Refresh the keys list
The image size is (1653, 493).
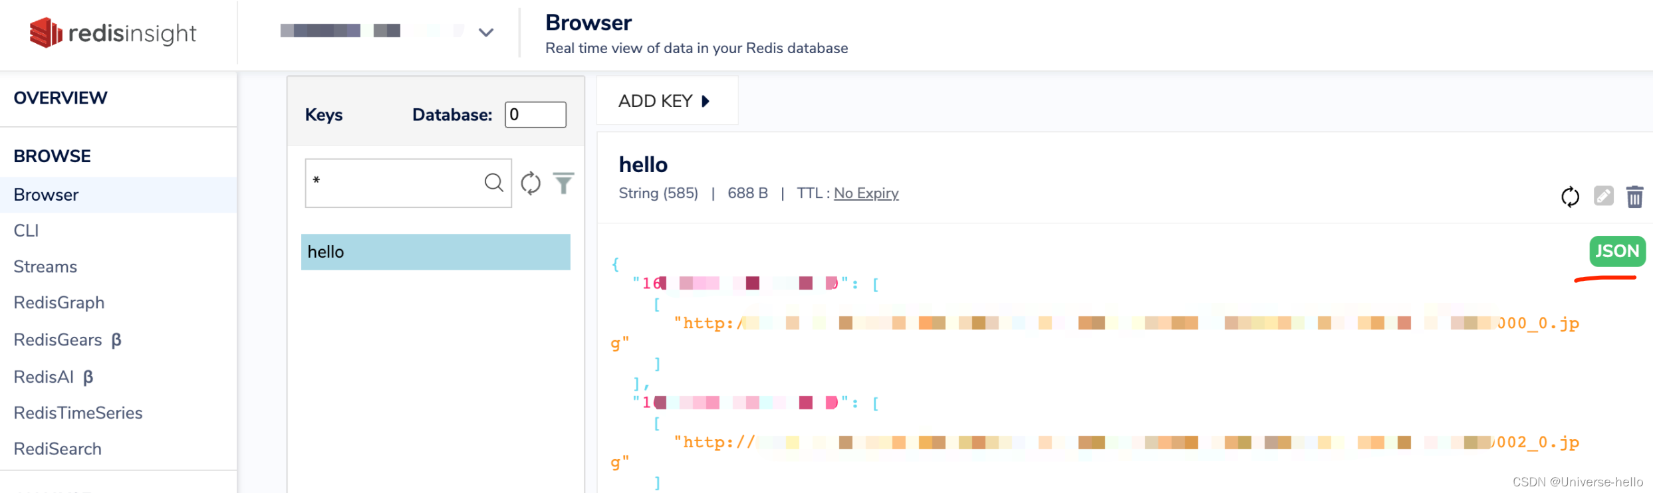point(531,183)
